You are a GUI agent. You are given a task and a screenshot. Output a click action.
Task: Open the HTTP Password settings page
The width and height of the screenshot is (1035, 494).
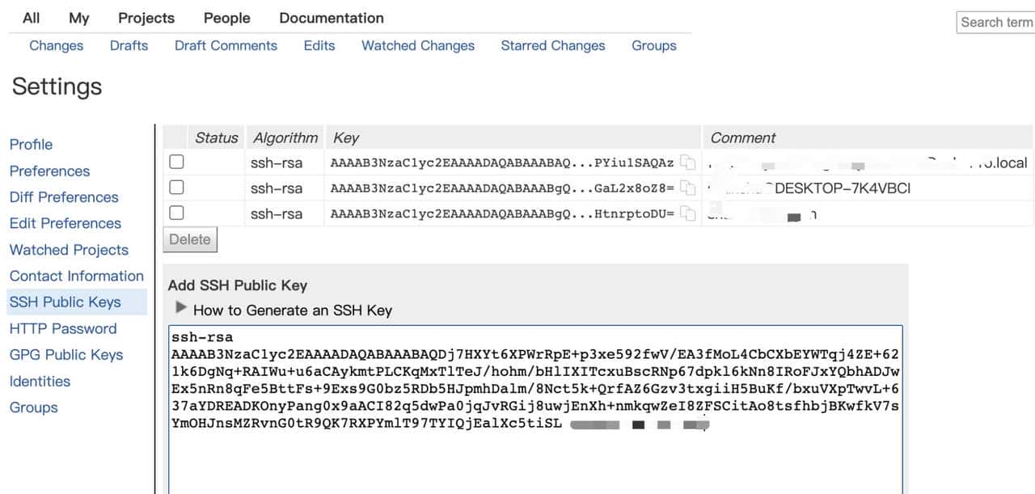tap(62, 328)
